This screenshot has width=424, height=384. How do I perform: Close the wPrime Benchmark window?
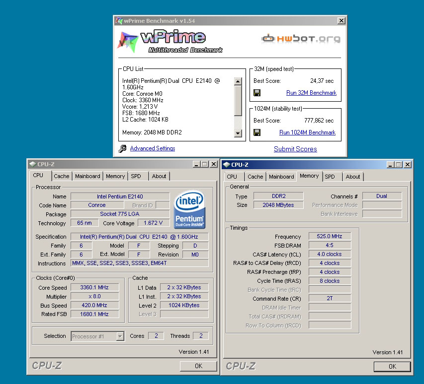(341, 20)
